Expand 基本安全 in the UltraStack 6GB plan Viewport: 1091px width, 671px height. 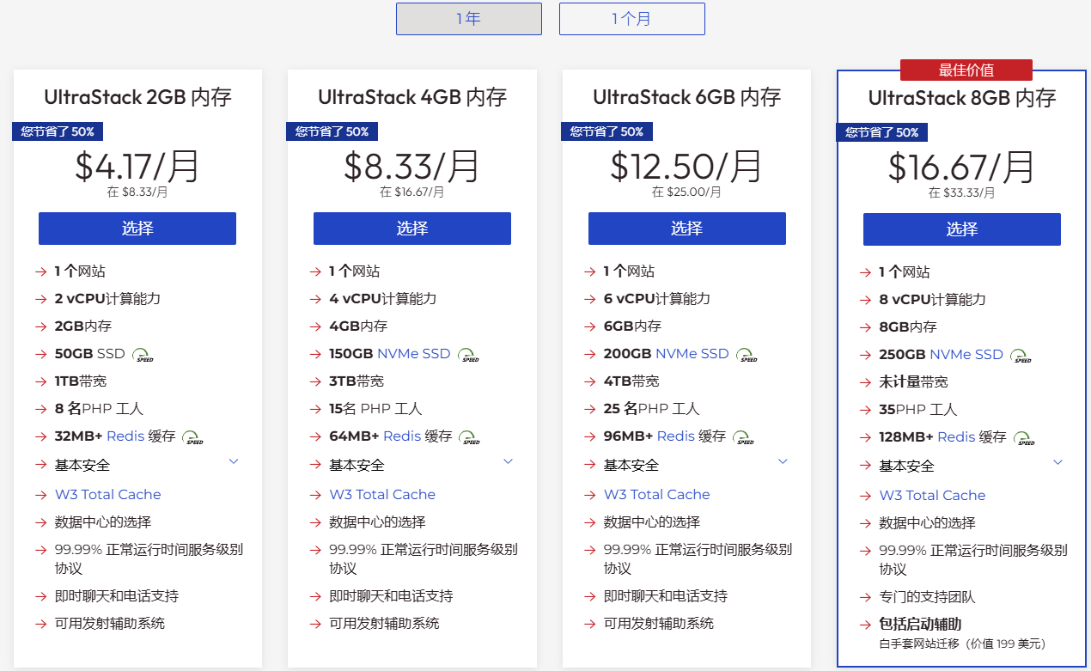tap(783, 461)
